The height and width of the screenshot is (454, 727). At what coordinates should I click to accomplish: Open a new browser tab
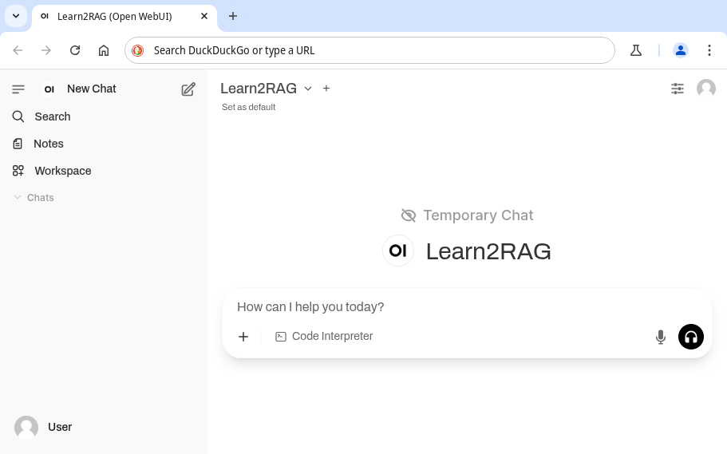(x=233, y=16)
